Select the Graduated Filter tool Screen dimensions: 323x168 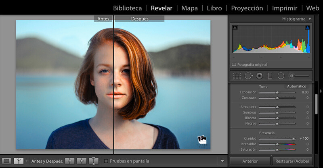pos(270,76)
